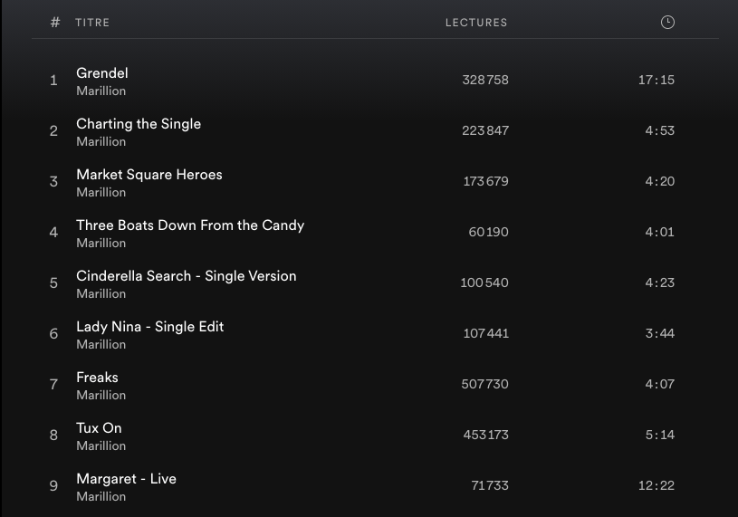The width and height of the screenshot is (738, 517).
Task: Click the clock duration column icon
Action: pyautogui.click(x=667, y=23)
